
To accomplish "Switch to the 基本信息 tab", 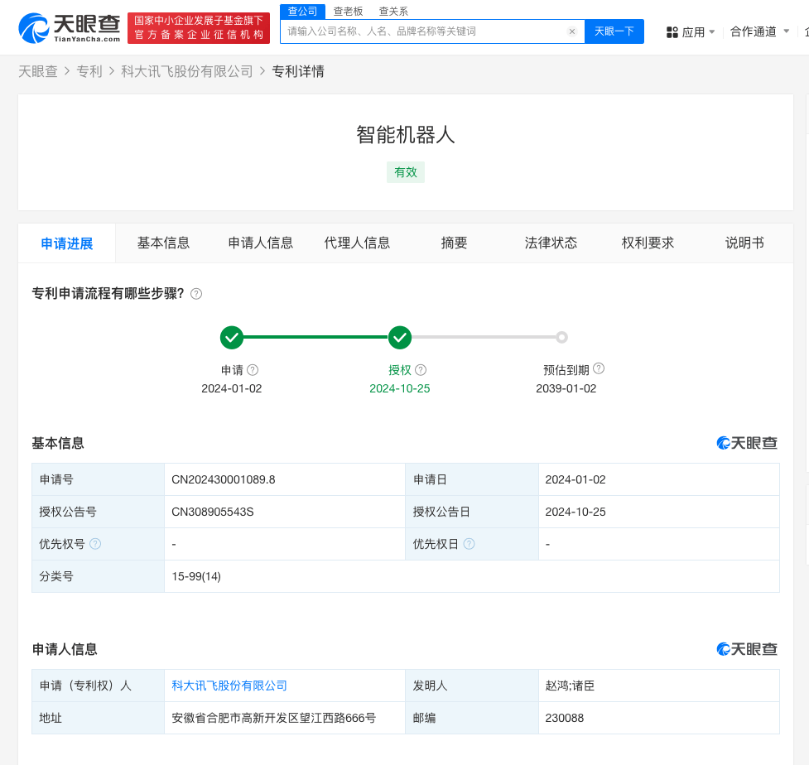I will pyautogui.click(x=164, y=243).
